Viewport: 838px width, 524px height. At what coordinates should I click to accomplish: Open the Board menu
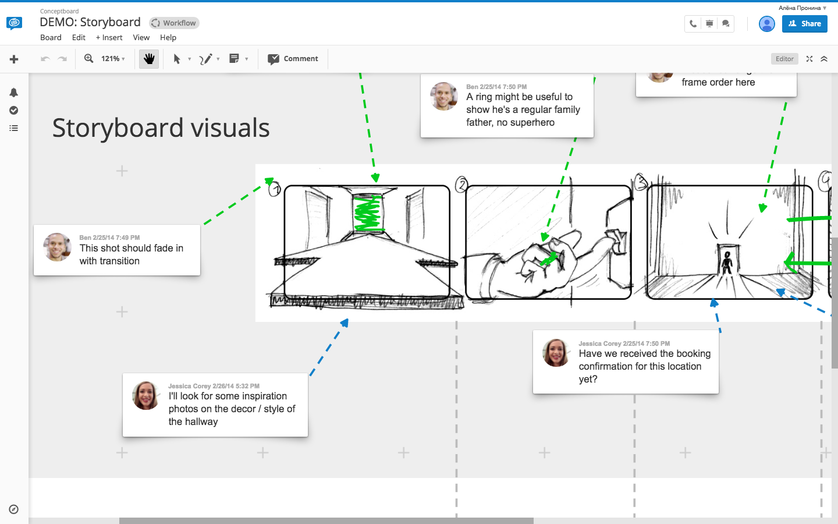tap(51, 38)
